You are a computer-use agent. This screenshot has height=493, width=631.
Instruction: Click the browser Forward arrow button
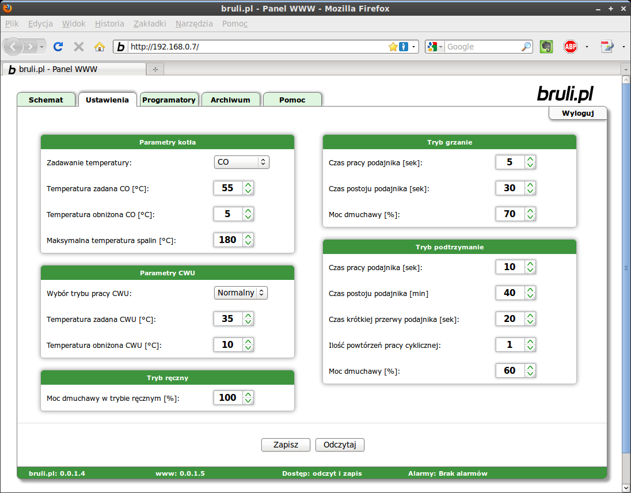pos(30,47)
